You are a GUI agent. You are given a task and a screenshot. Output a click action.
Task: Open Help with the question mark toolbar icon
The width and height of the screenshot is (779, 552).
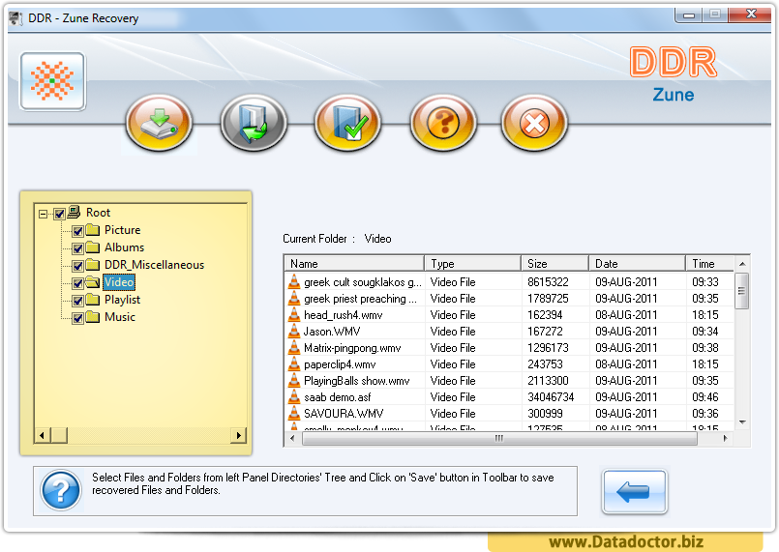[443, 123]
